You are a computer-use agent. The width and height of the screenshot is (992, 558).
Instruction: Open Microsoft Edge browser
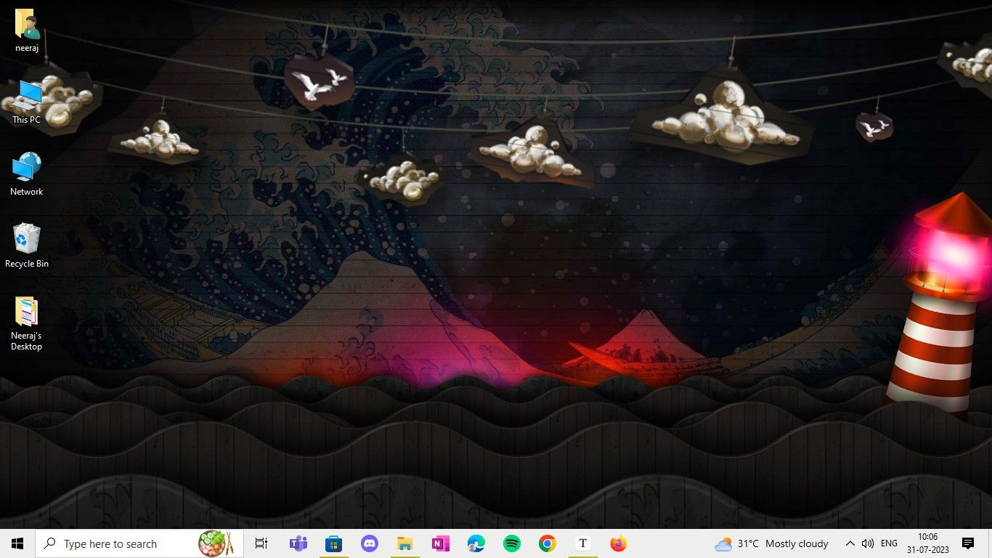476,543
